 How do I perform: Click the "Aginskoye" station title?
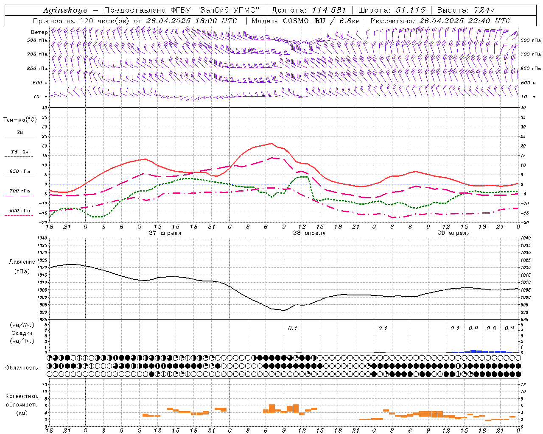point(65,10)
